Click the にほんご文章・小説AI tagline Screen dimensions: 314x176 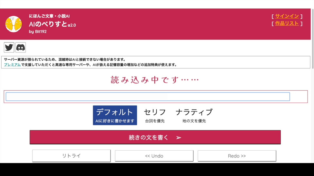[x=49, y=16]
